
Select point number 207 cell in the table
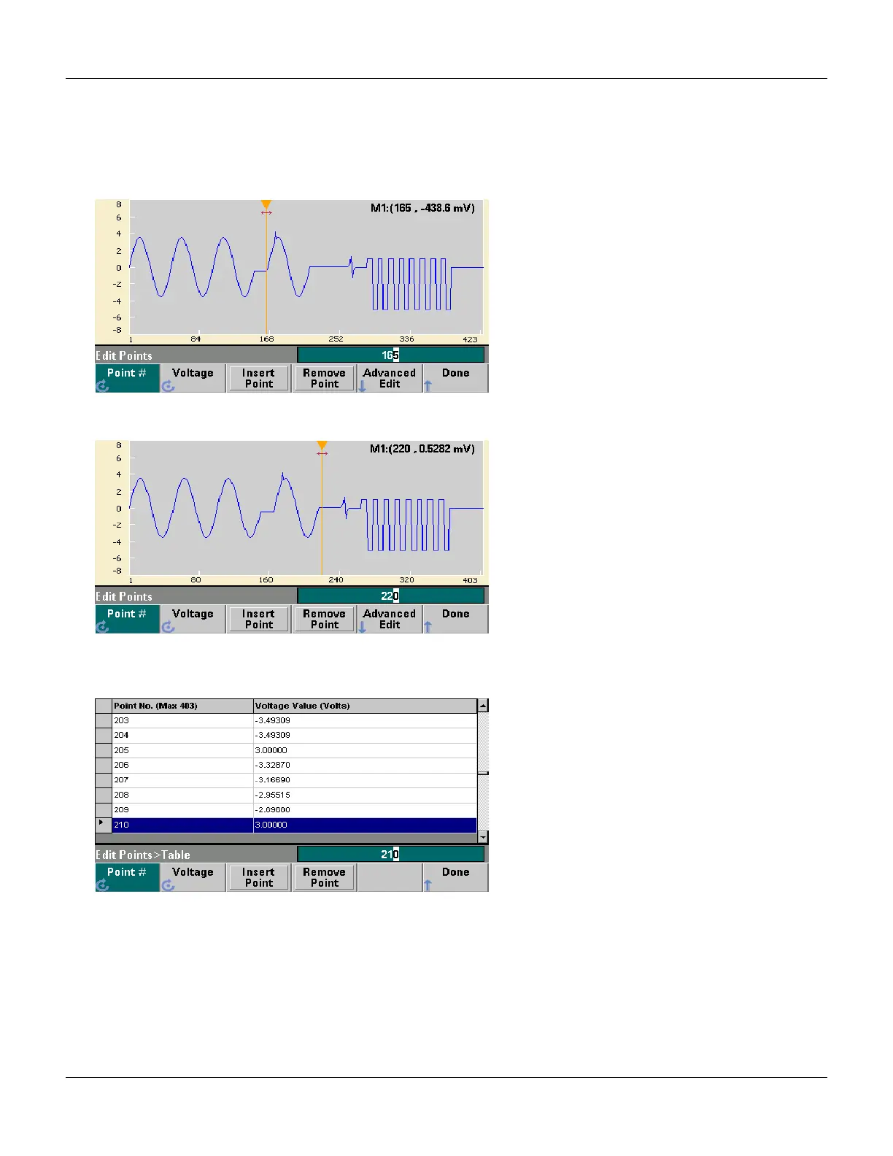point(182,780)
